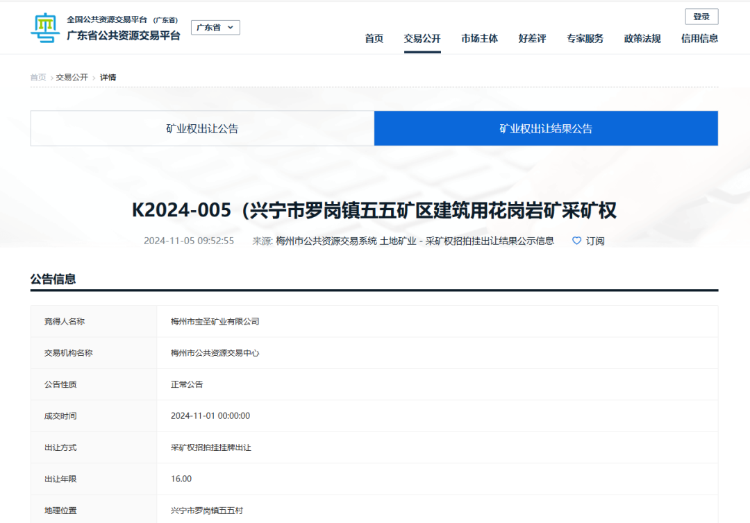Open 专家服务 navigation item

pos(585,39)
